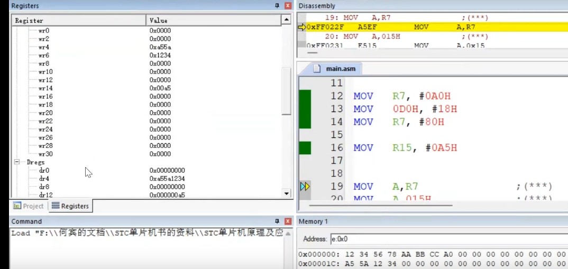Pin the Registers panel with pushpin icon

click(277, 6)
